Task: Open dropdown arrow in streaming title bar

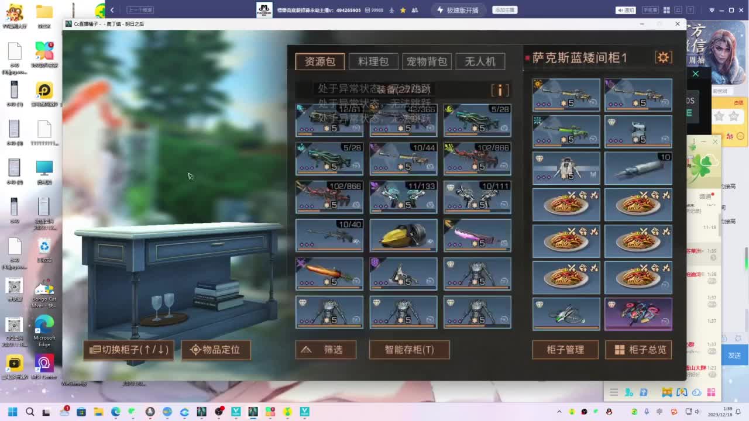Action: click(712, 10)
